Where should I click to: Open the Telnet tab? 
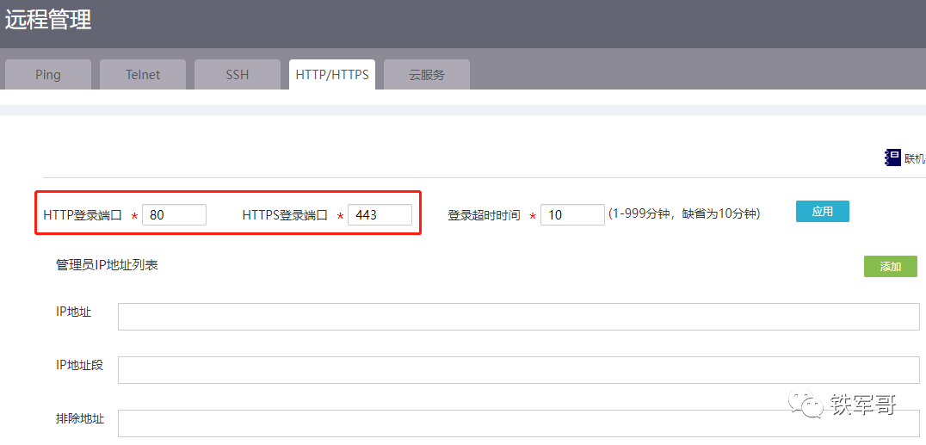(143, 75)
